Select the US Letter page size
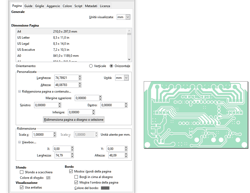Image resolution: width=250 pixels, height=193 pixels. click(71, 38)
